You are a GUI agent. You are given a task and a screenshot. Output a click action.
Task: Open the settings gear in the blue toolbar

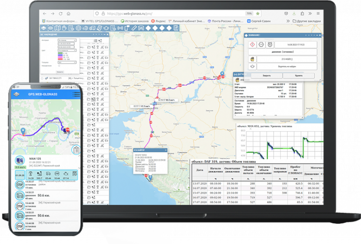coord(78,28)
